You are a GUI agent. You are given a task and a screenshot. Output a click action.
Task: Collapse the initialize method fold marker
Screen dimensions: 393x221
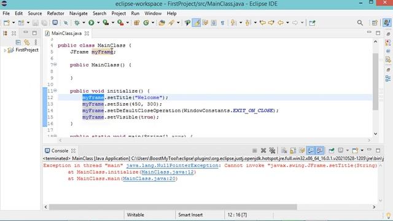tap(55, 90)
